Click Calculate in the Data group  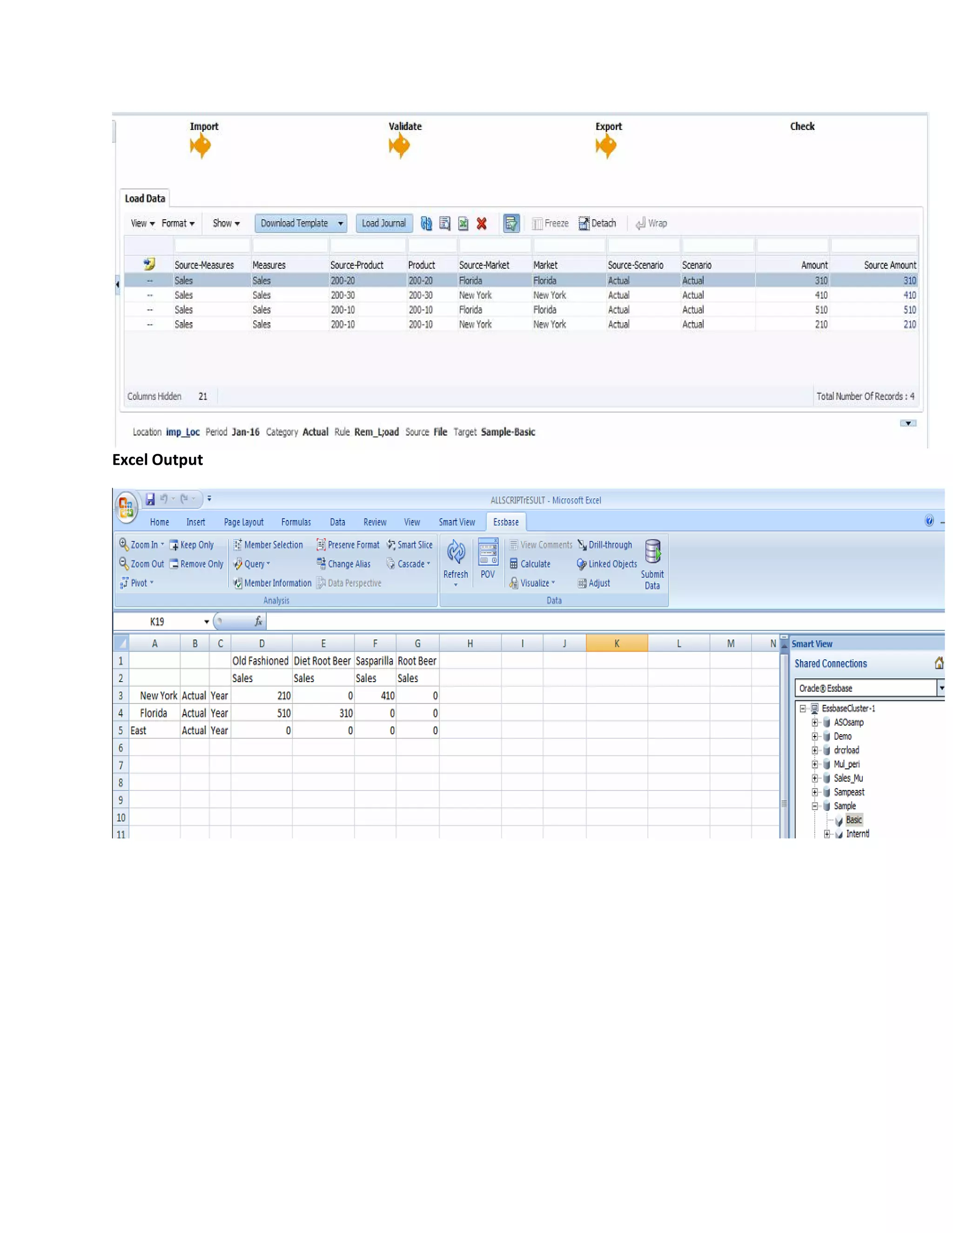tap(530, 564)
